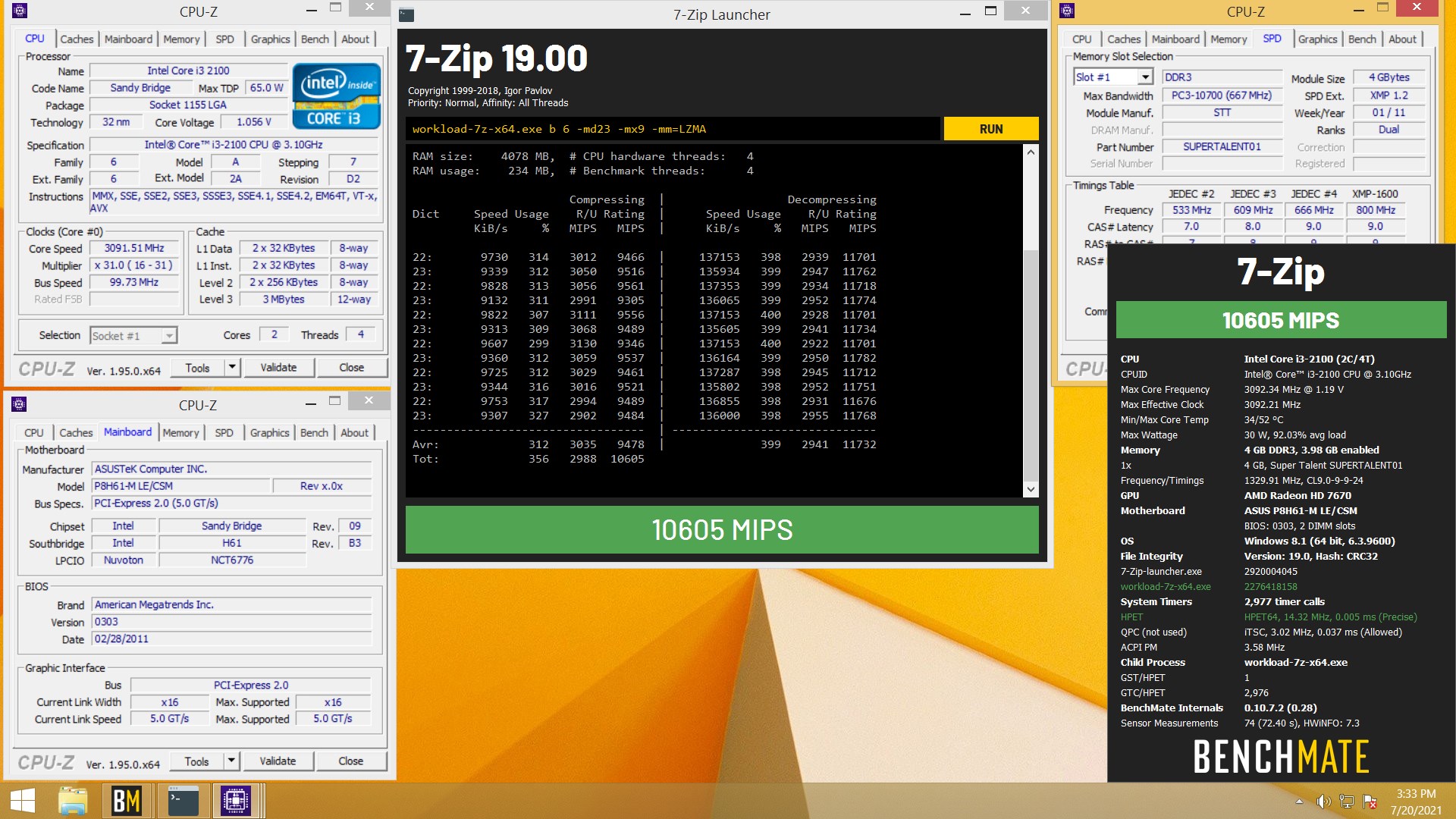Open Graphics tab in Mainboard CPU-Z window
Viewport: 1456px width, 819px height.
[269, 432]
